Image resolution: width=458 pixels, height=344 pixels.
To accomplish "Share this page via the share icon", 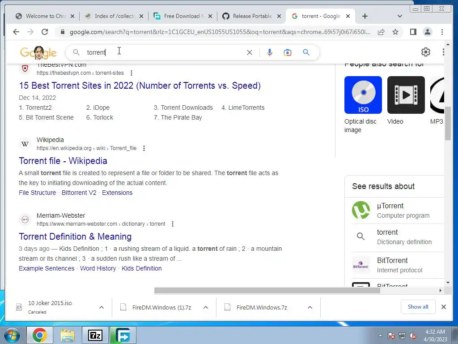I will [x=381, y=32].
